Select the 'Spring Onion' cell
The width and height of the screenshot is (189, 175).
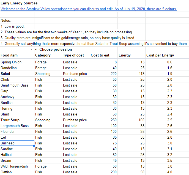click(11, 62)
